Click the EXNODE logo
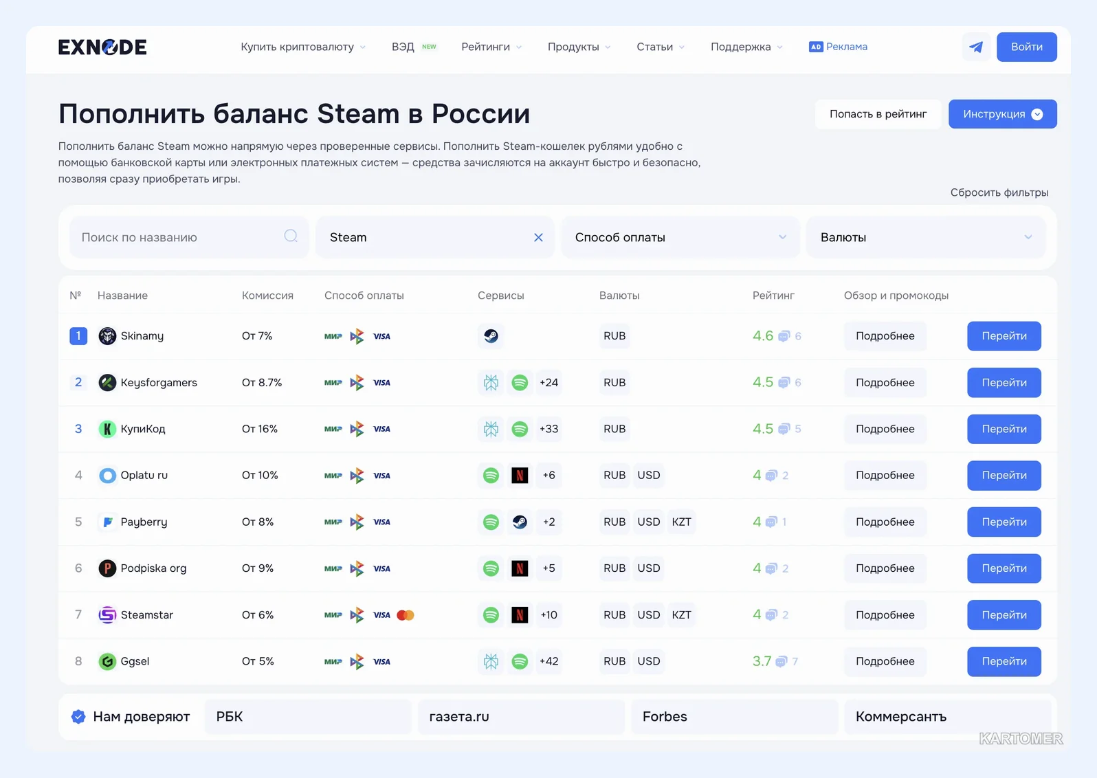1097x778 pixels. (x=102, y=47)
